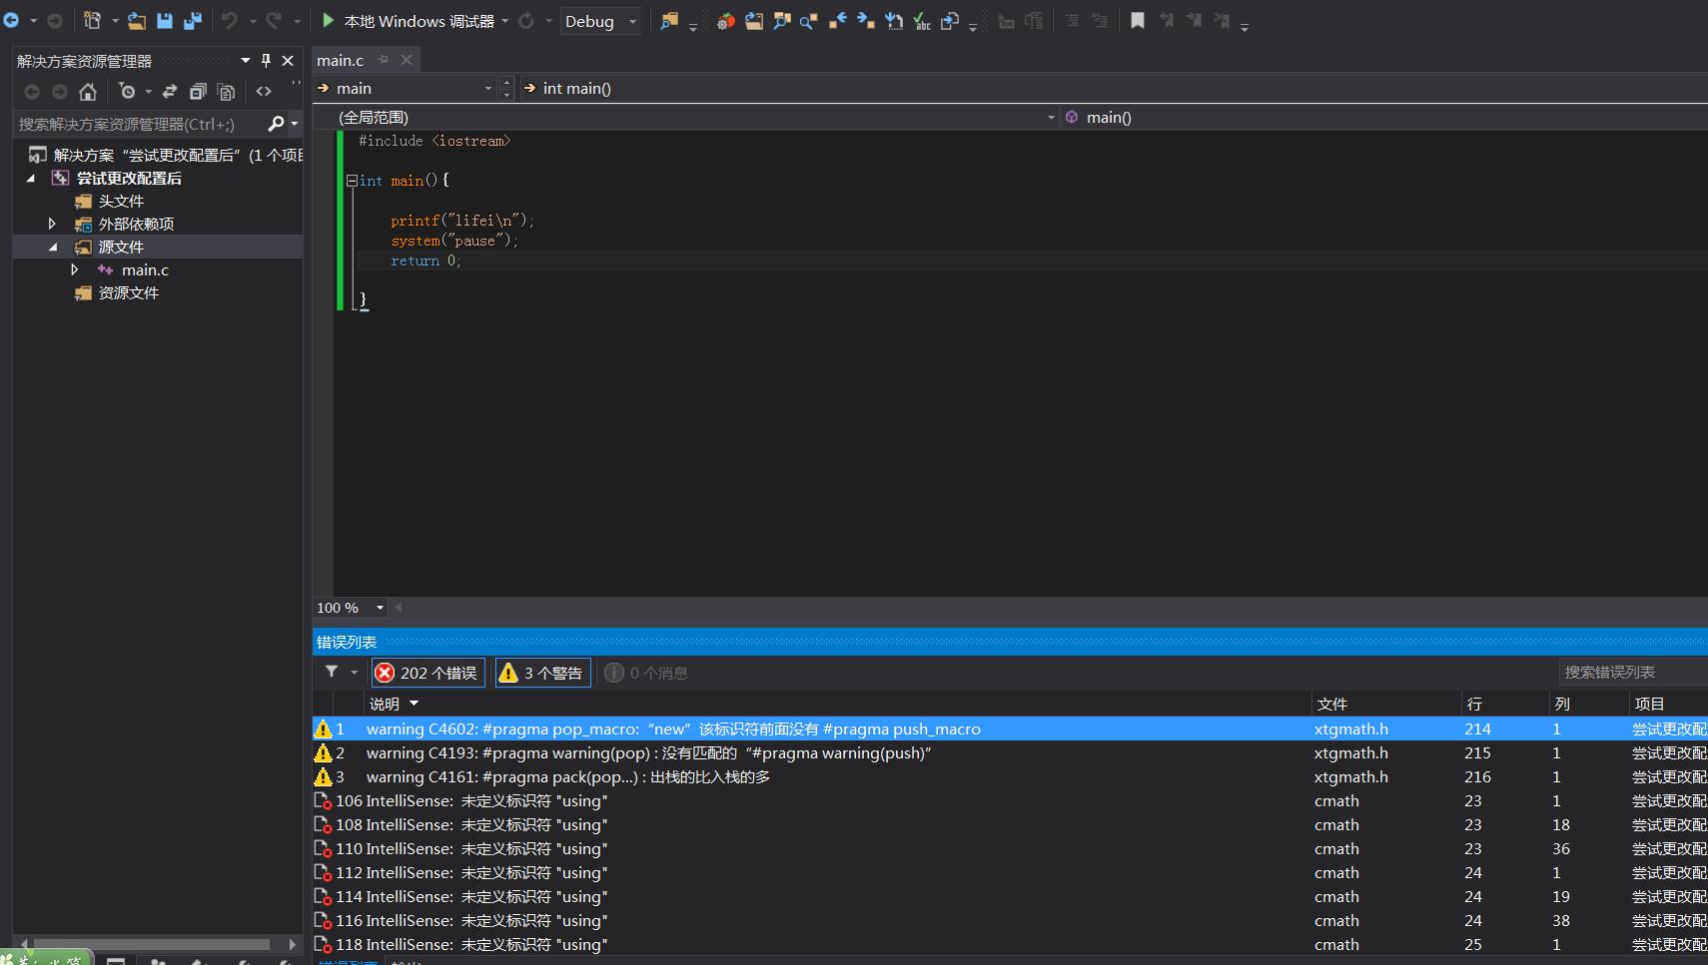Open the Solution Explorer window options dropdown
Screen dimensions: 1708x965
tap(246, 61)
